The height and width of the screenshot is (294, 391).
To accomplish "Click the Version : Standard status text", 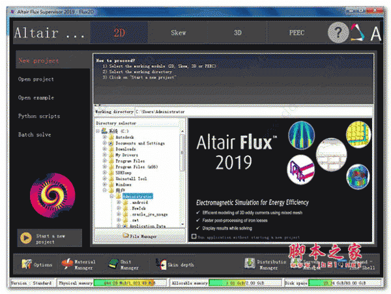I will coord(31,283).
